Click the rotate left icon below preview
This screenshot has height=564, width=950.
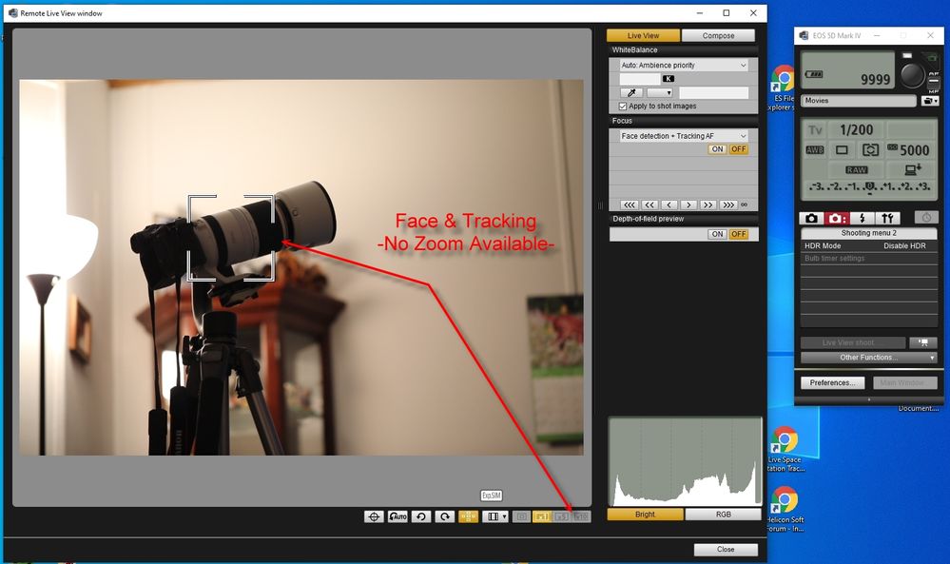[421, 516]
